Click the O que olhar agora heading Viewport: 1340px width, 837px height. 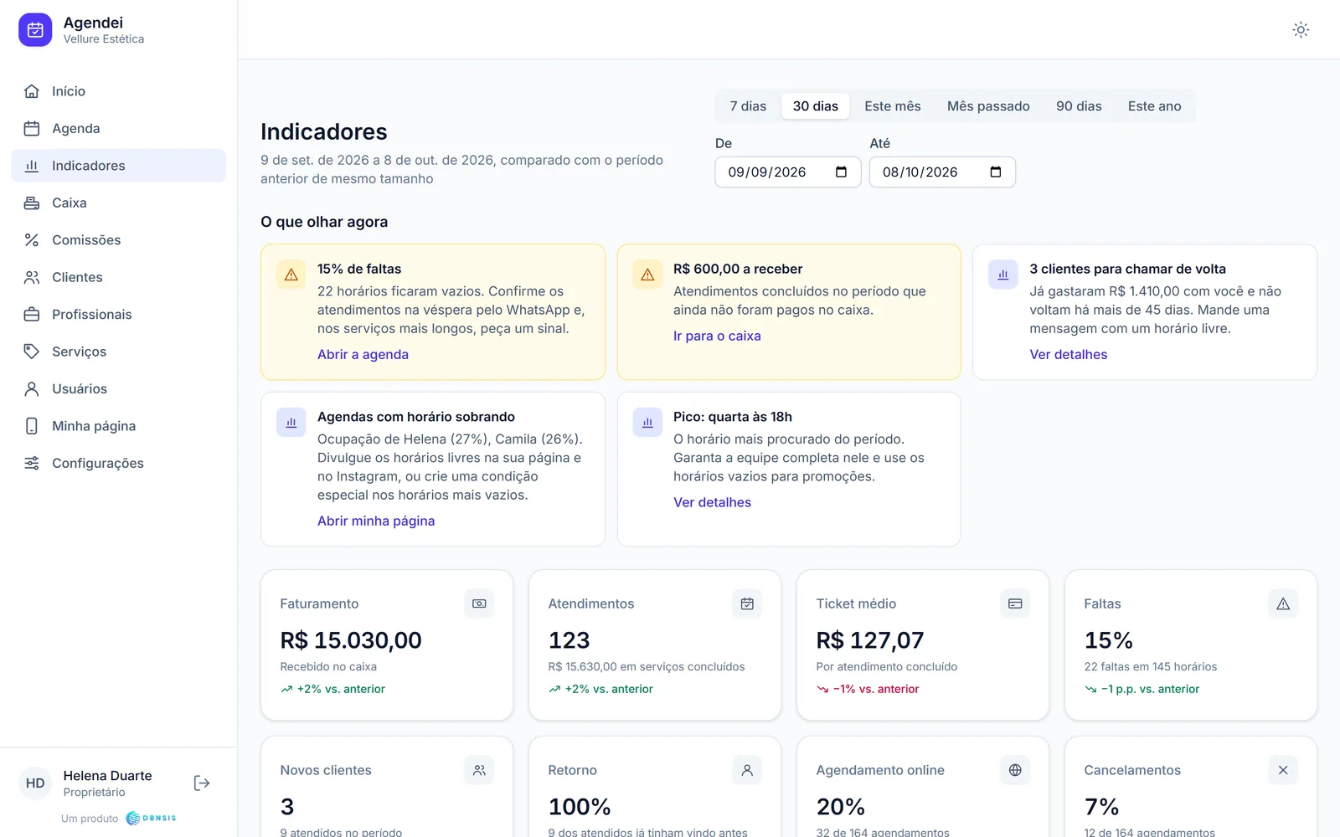tap(324, 222)
